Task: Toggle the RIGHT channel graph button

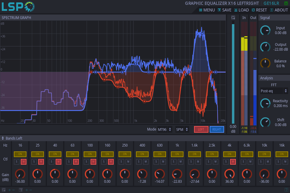Action: click(x=217, y=129)
